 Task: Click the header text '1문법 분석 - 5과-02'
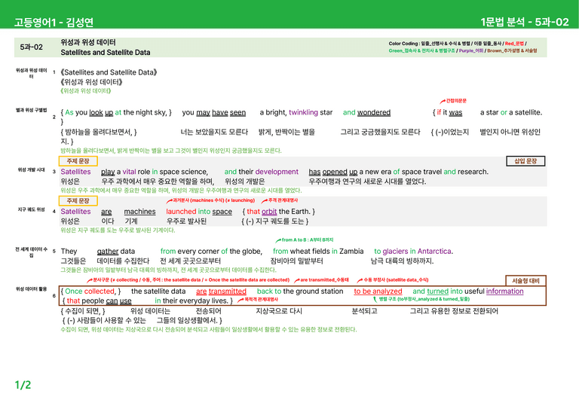pos(525,22)
